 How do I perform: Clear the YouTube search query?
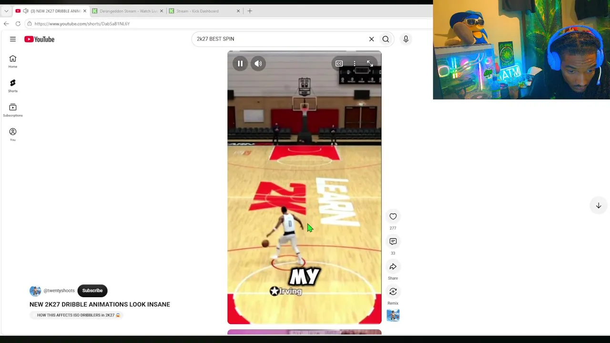coord(372,39)
